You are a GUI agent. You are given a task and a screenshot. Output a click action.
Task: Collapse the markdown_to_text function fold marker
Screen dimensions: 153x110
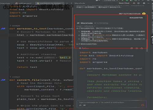(8, 29)
